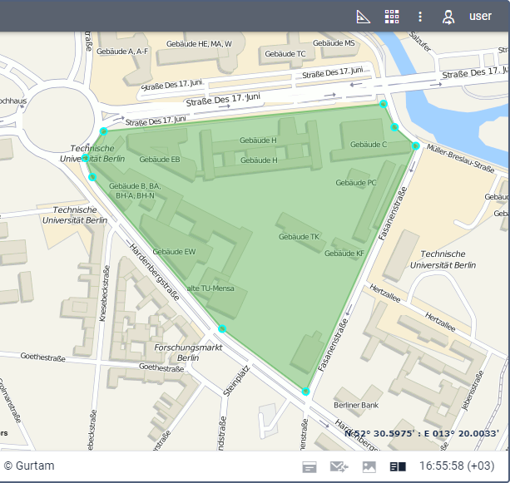Open the three-dot more options menu
The image size is (510, 483).
420,17
